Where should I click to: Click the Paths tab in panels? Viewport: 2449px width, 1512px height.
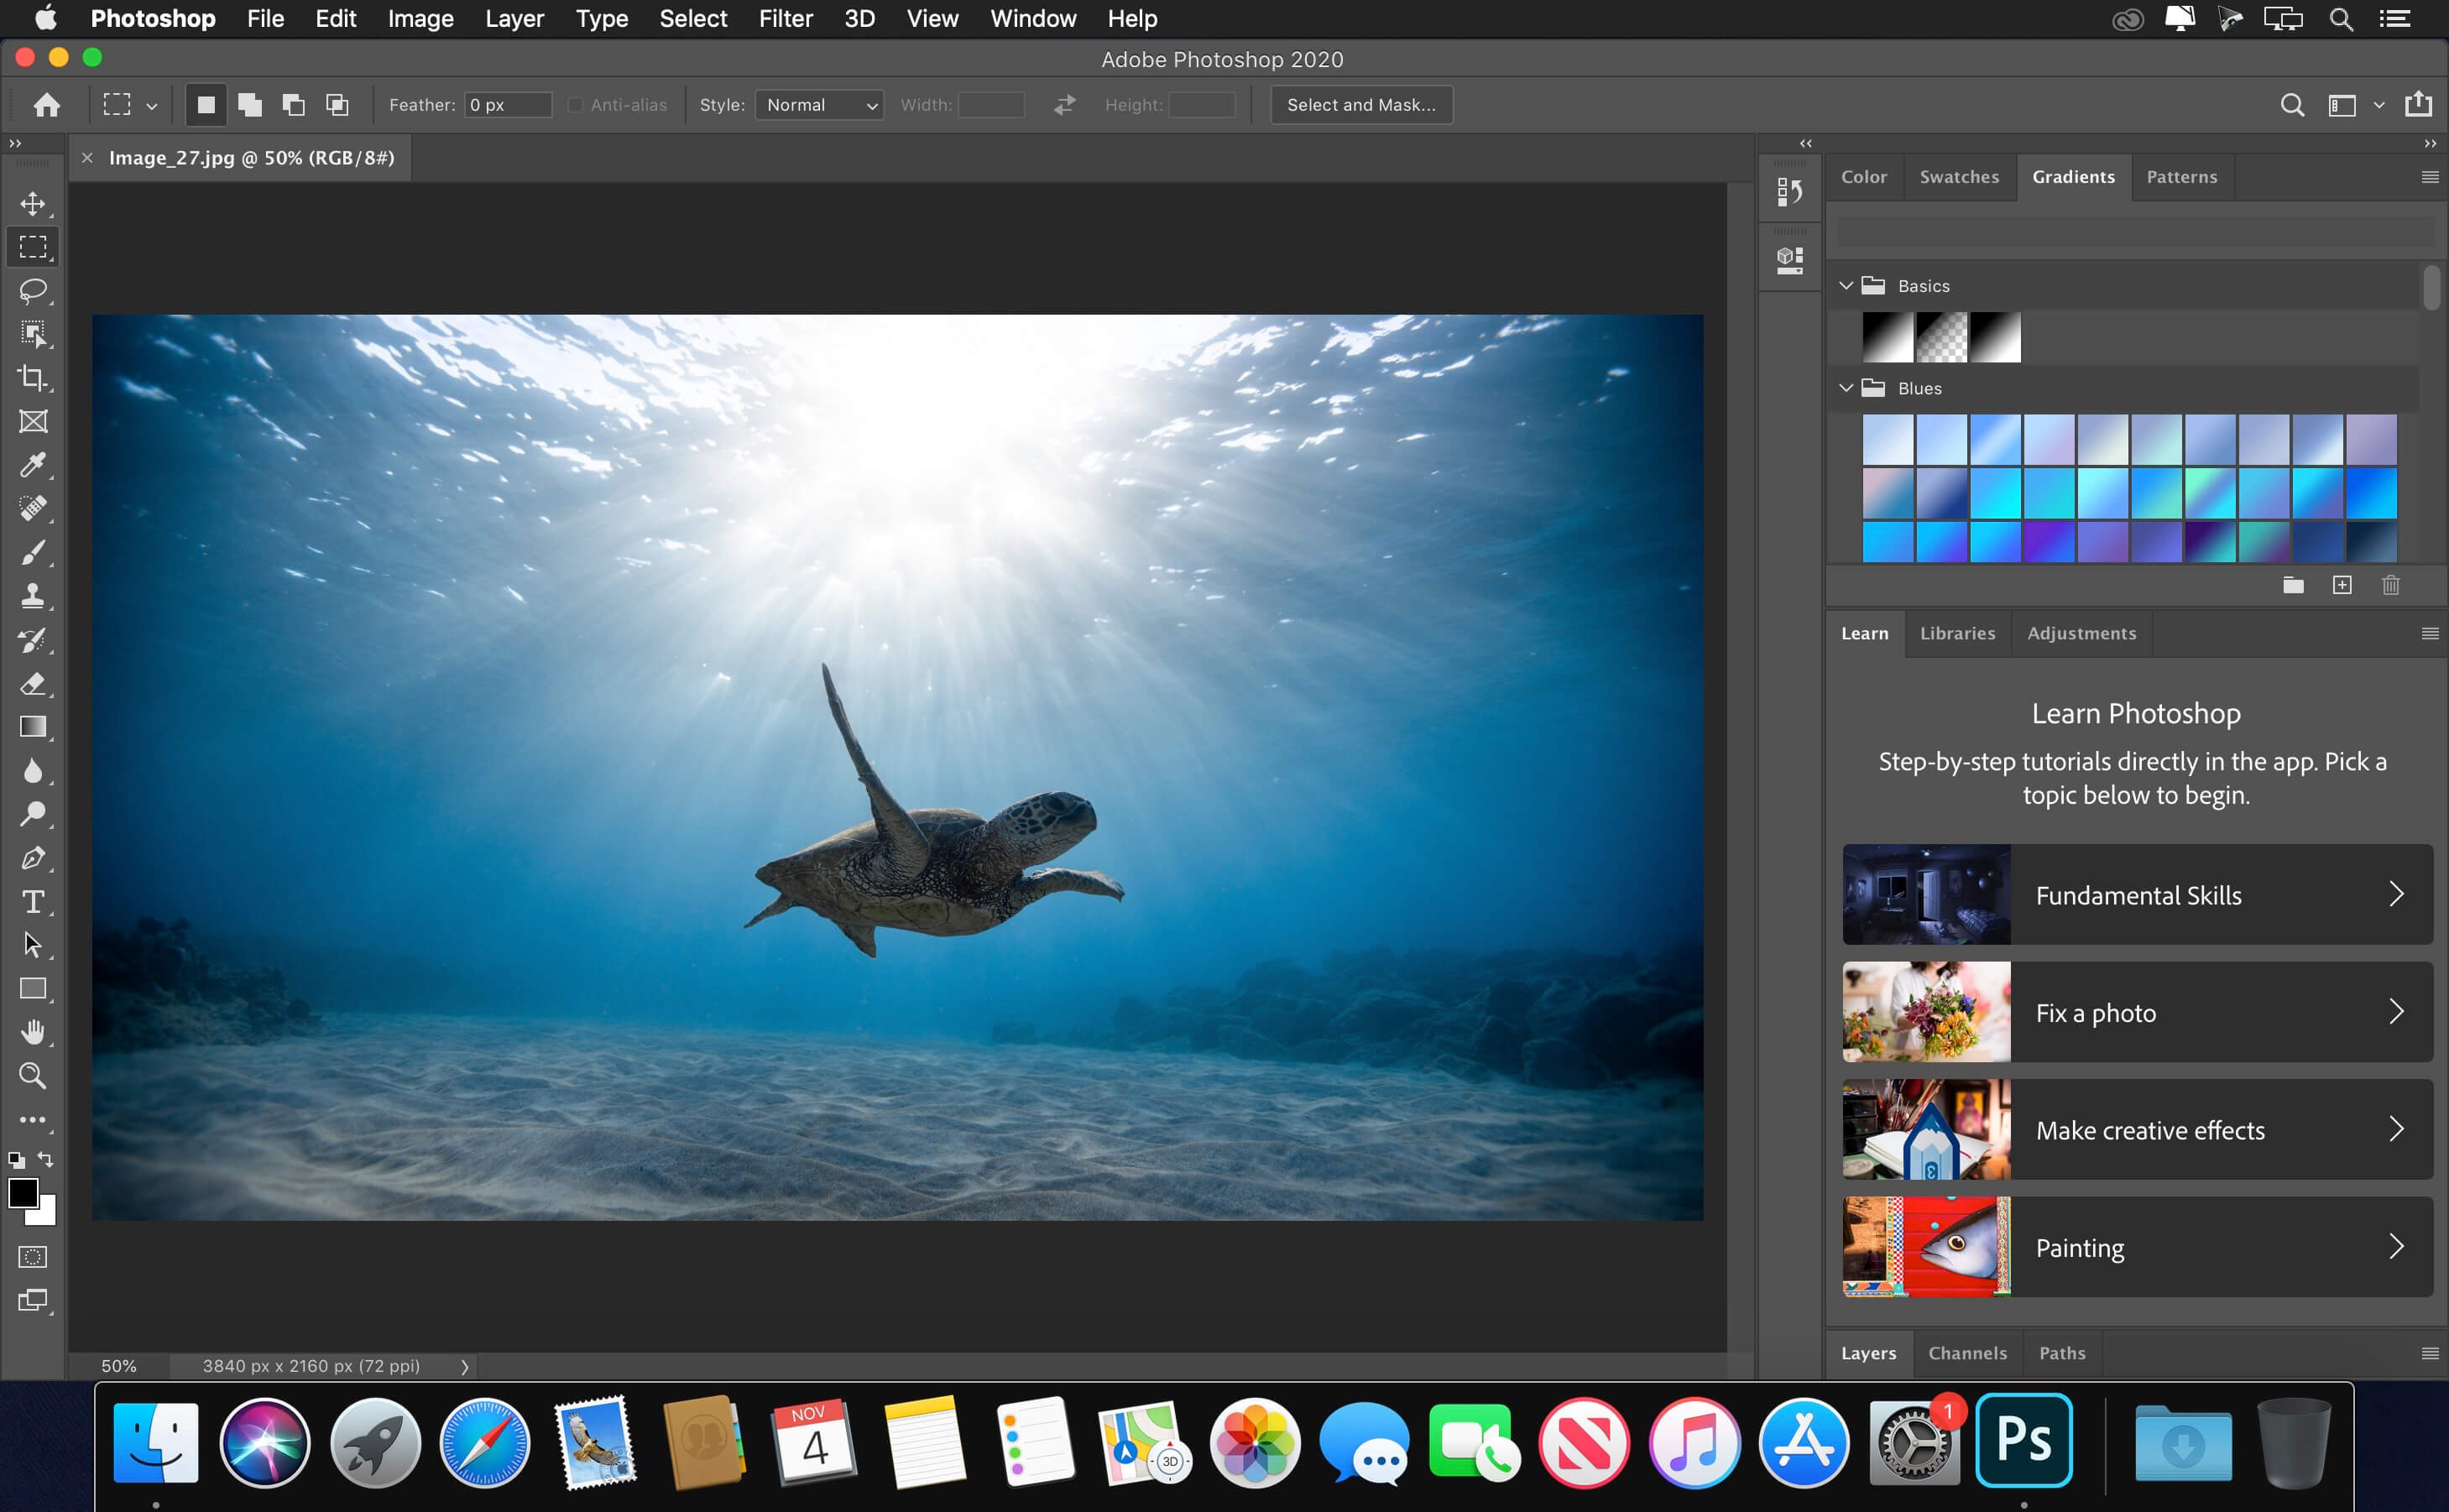pyautogui.click(x=2060, y=1351)
